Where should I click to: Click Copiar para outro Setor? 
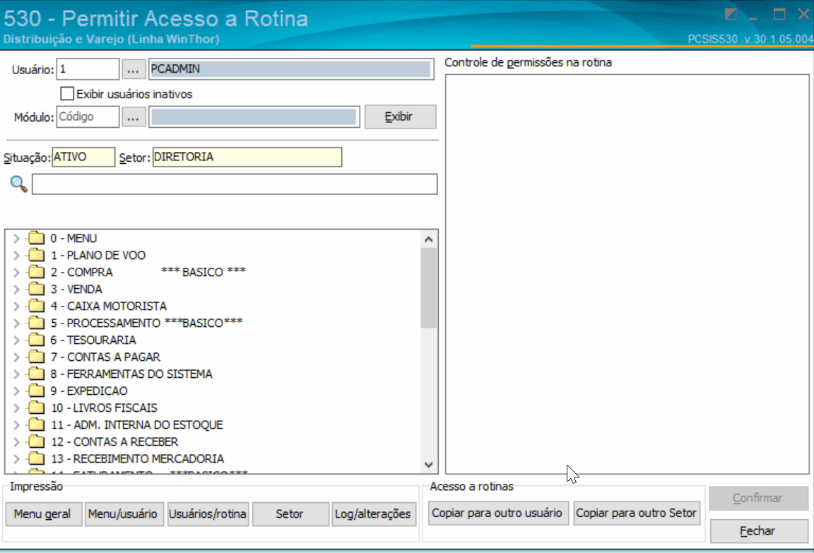coord(637,513)
